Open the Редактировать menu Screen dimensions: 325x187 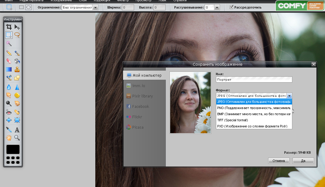pos(31,1)
